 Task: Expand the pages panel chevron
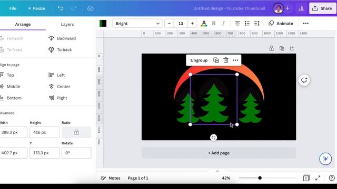coord(217,171)
